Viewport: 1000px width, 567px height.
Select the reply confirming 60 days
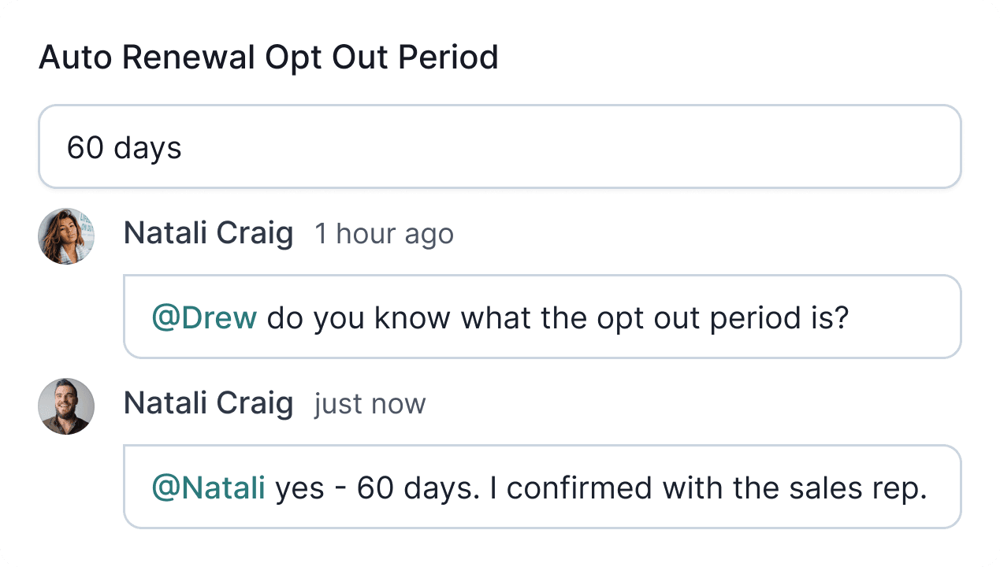pos(542,486)
